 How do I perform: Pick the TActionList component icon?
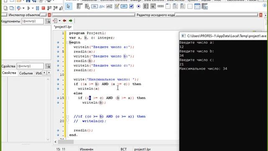(205, 7)
